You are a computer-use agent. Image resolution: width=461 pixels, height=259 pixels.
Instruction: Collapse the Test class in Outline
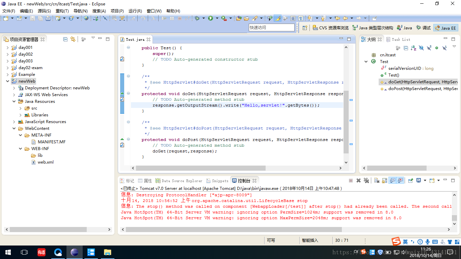(x=366, y=62)
